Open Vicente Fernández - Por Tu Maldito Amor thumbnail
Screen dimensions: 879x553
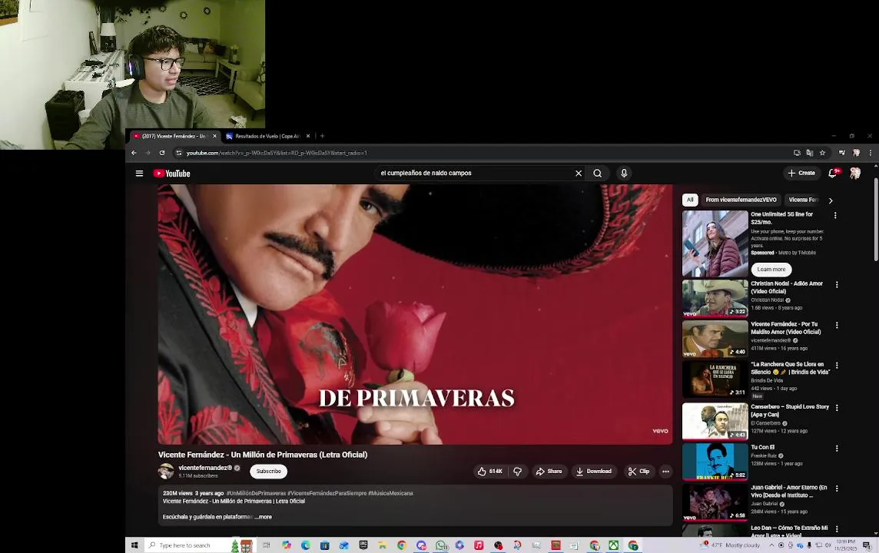[715, 339]
